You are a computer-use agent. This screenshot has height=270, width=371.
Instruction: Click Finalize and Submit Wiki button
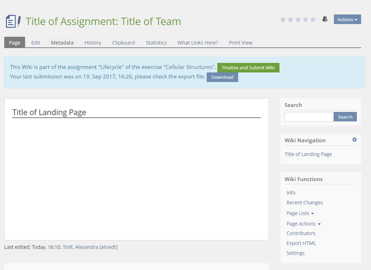pos(248,67)
